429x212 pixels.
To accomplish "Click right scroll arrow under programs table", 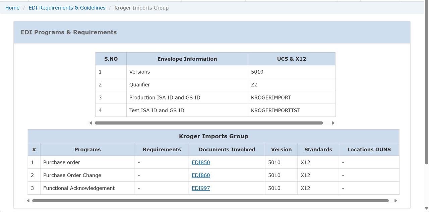I will pyautogui.click(x=395, y=201).
